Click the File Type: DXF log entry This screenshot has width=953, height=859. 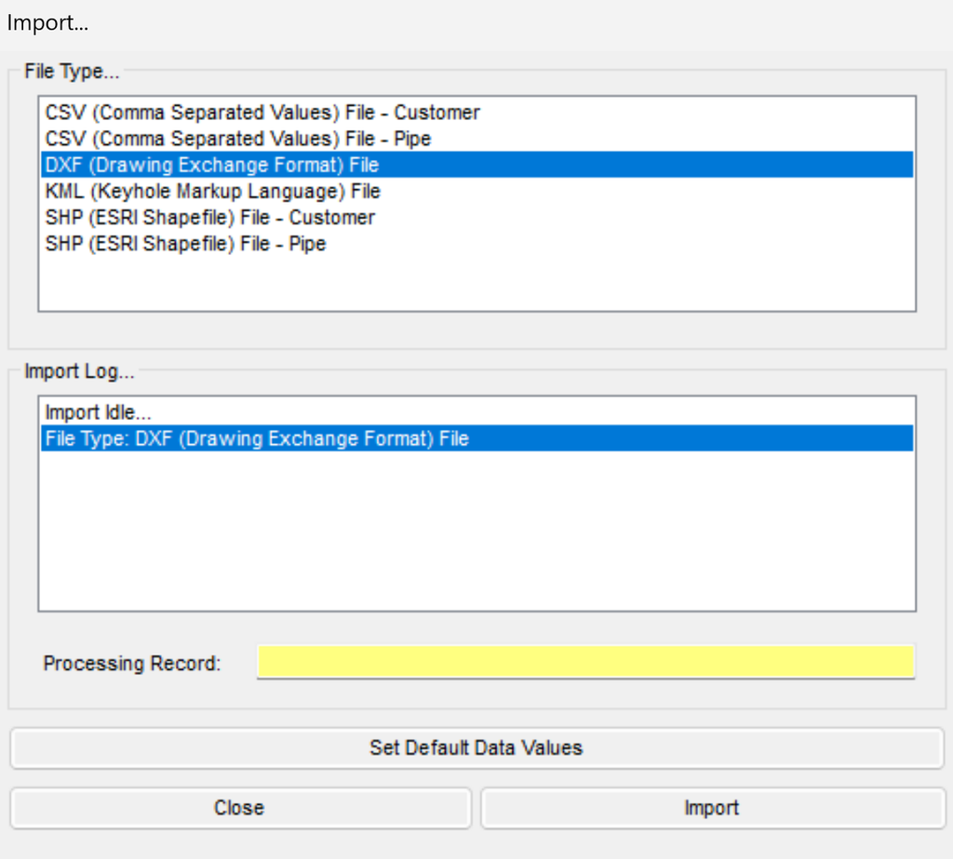point(477,438)
